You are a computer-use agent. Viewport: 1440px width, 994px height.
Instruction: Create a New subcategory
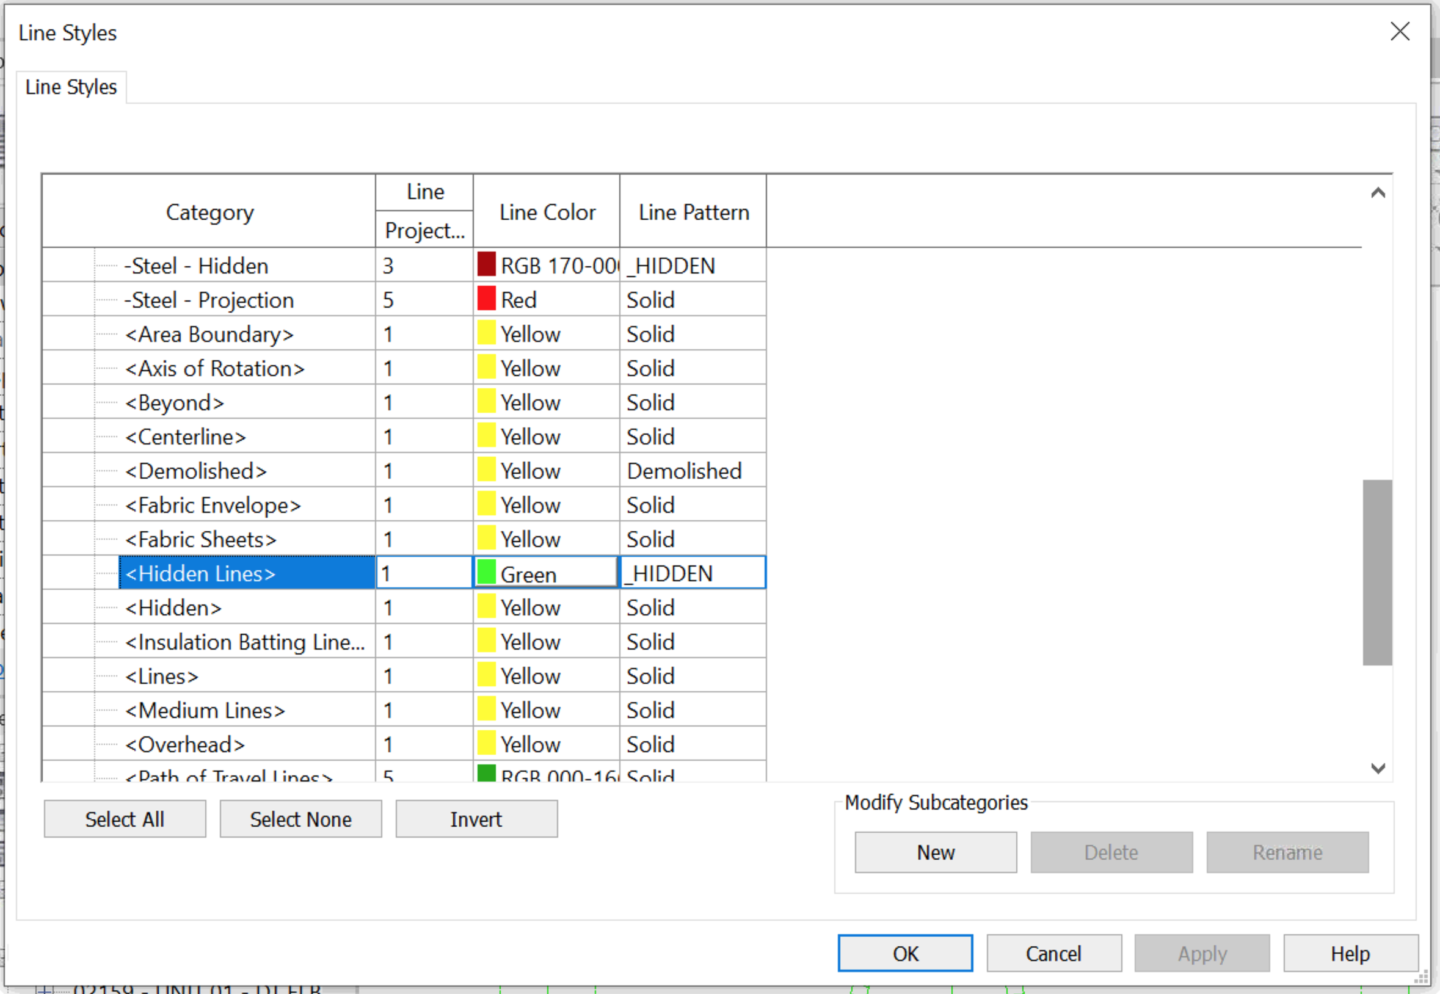click(x=936, y=851)
